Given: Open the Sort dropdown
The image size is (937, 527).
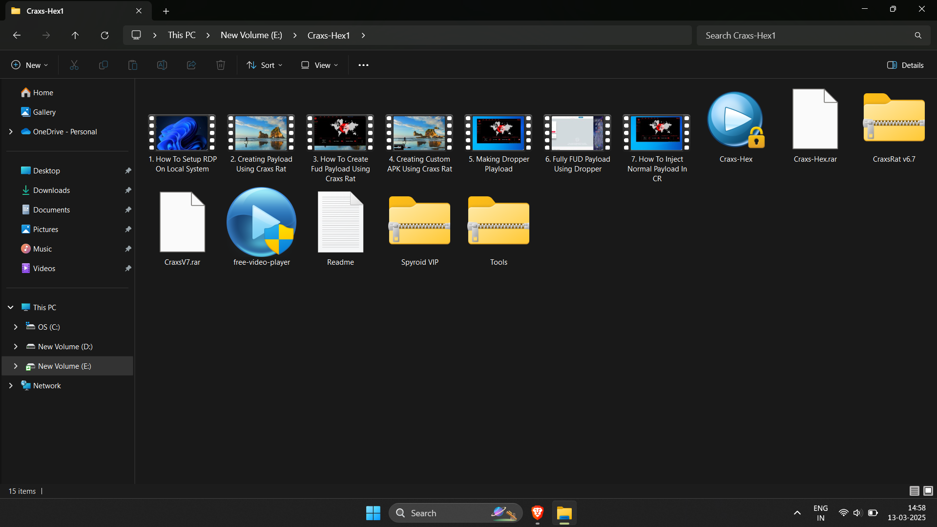Looking at the screenshot, I should coord(265,65).
